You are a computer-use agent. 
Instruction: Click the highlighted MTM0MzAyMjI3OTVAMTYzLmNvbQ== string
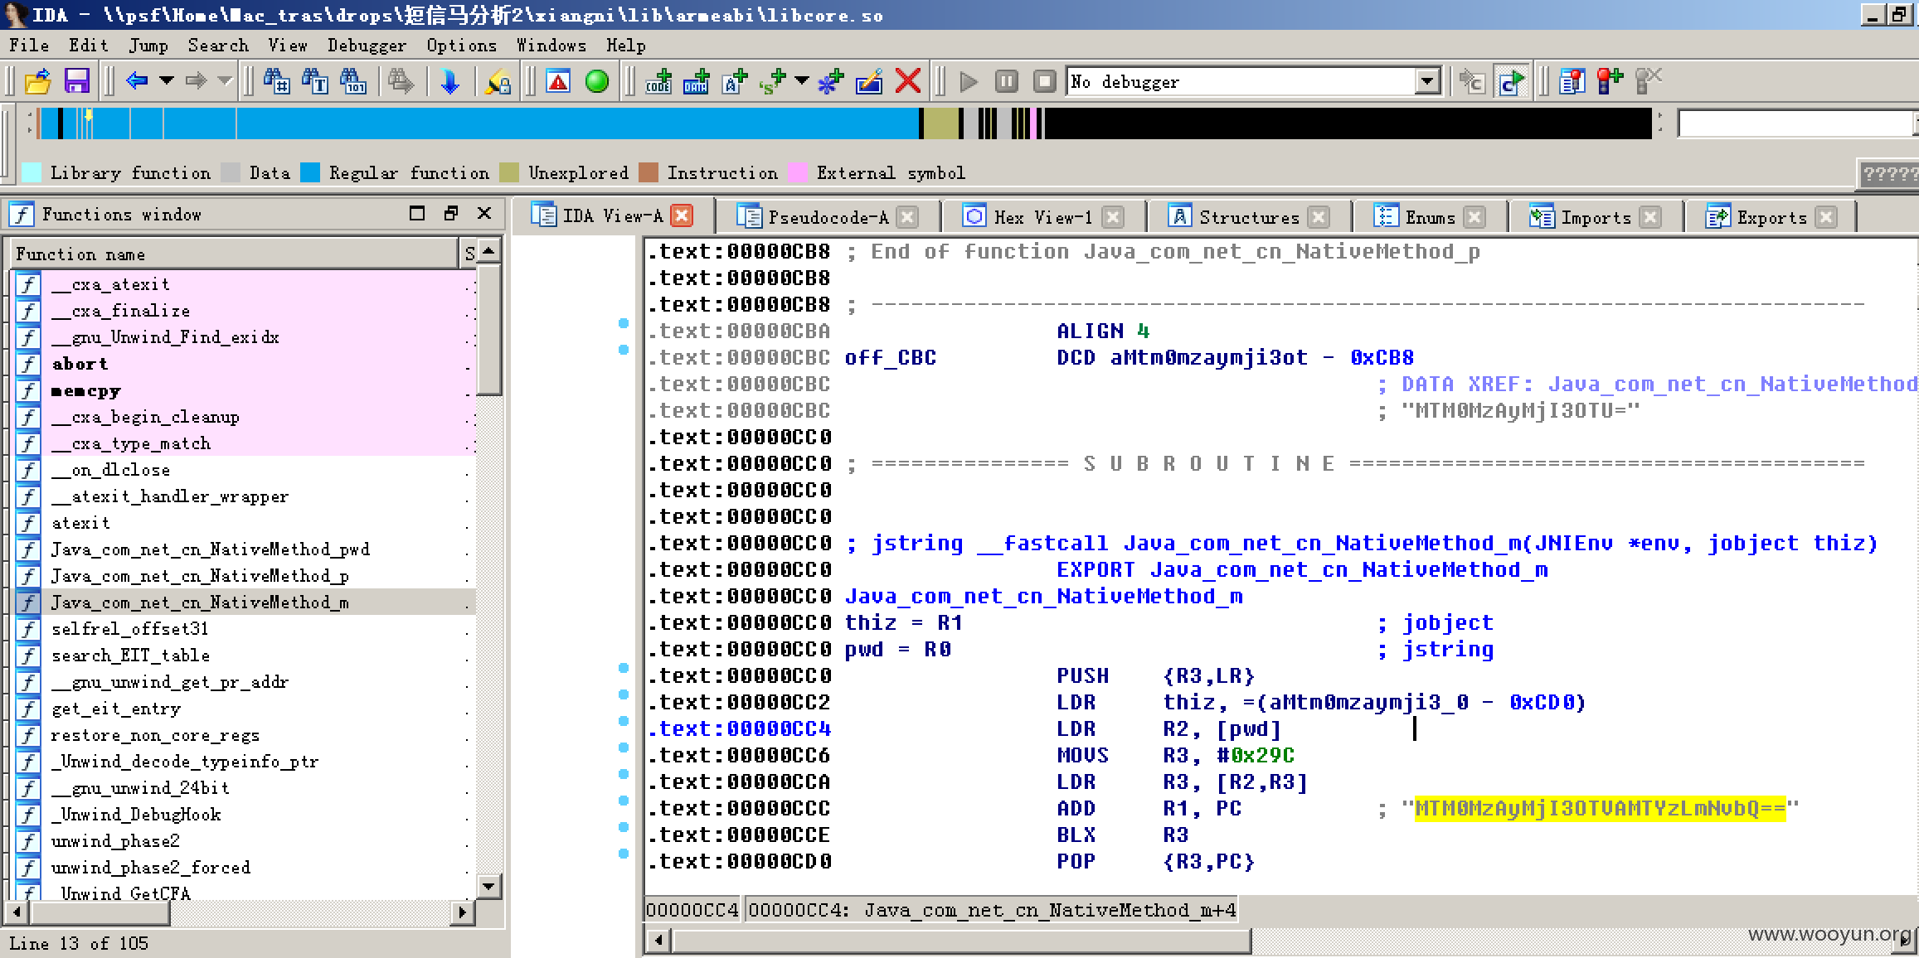click(1600, 808)
